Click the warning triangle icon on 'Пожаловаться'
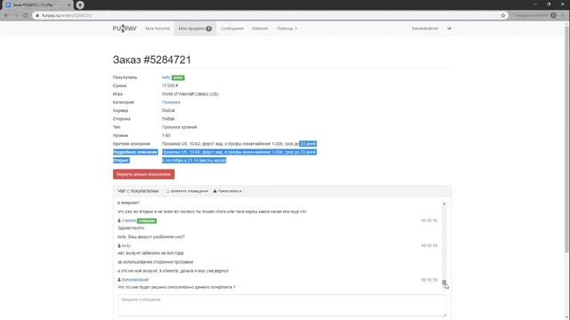Viewport: 570px width, 320px height. point(215,191)
